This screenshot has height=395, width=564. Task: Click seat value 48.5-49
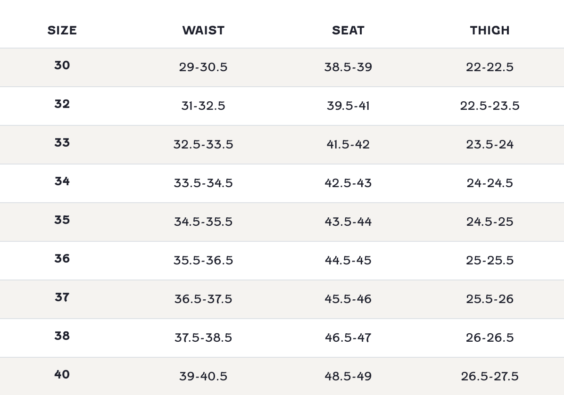[x=348, y=377]
